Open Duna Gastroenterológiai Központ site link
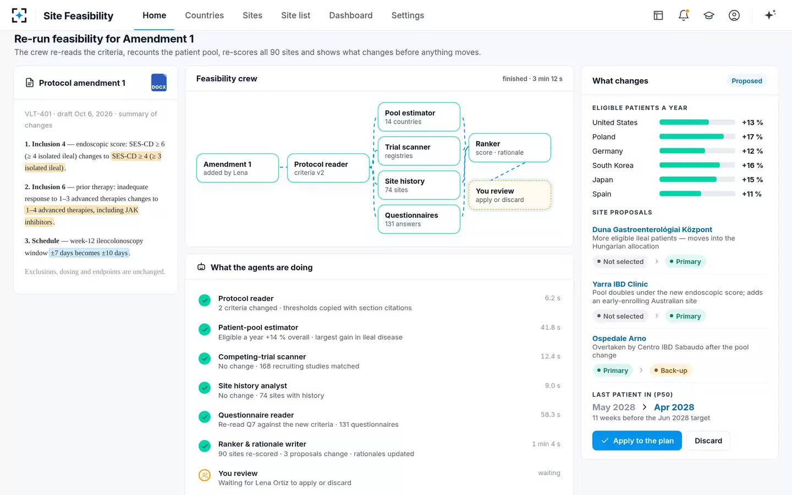792x495 pixels. [x=652, y=229]
